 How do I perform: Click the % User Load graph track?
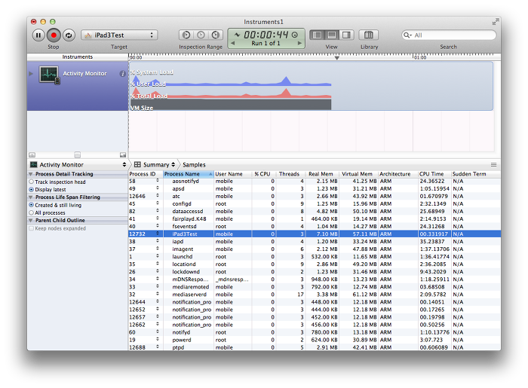coord(231,82)
